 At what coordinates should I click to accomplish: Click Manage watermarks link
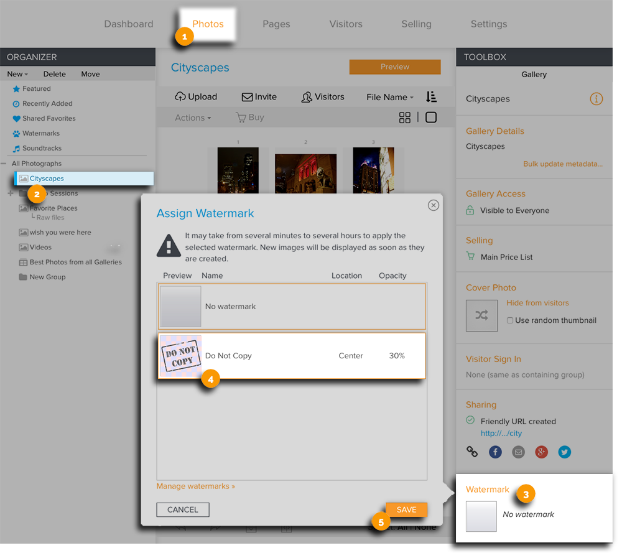(x=195, y=486)
